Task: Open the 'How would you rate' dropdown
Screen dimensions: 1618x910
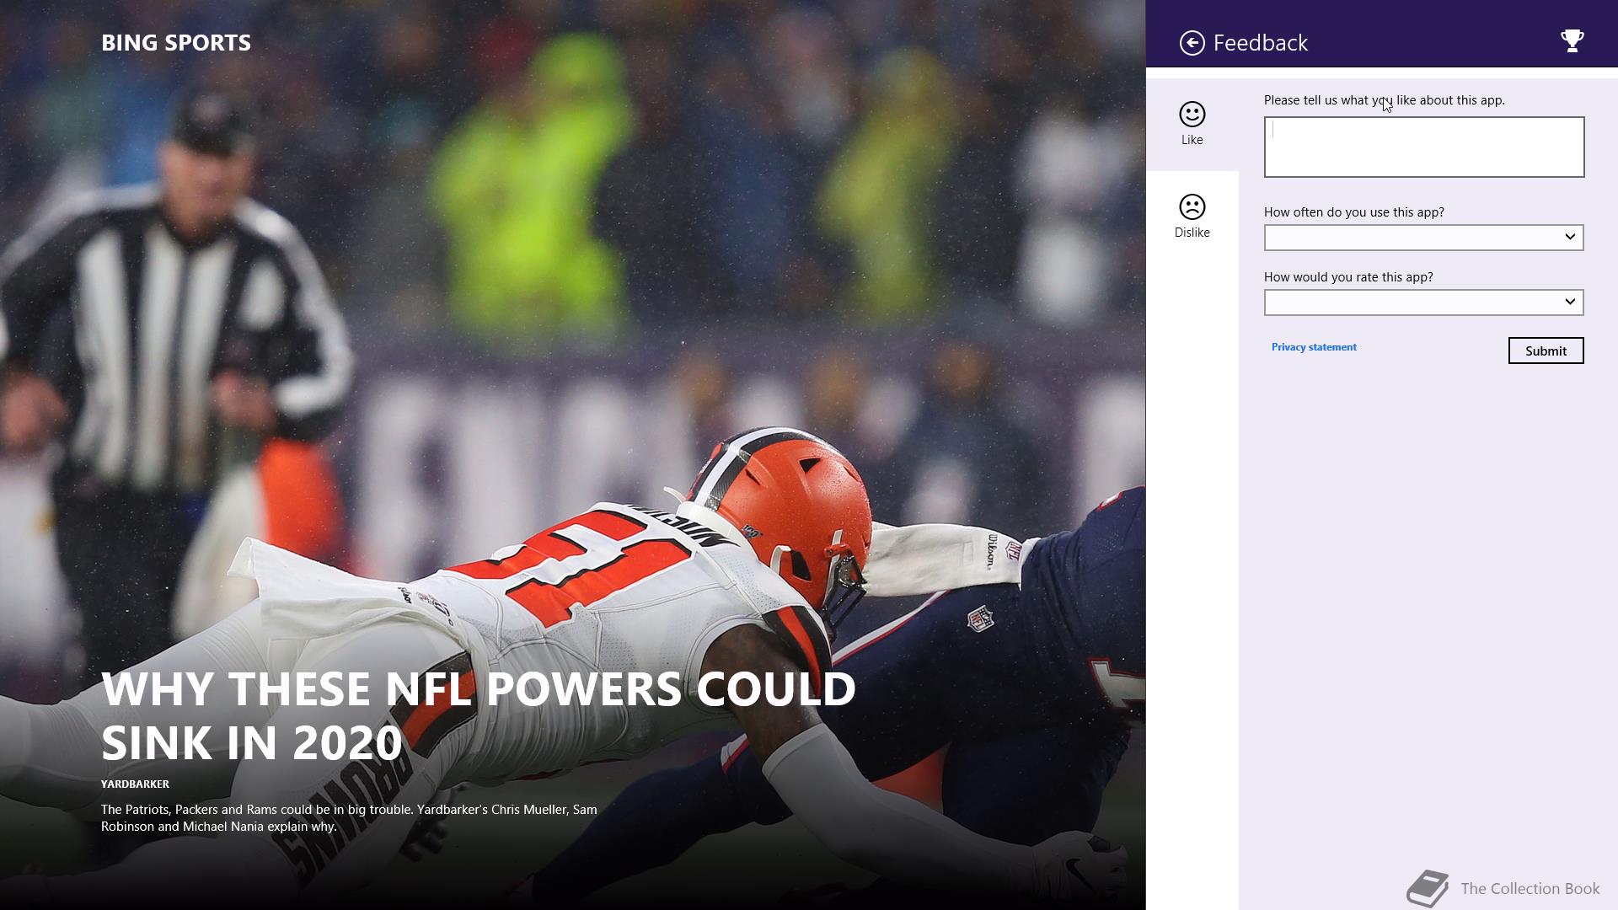Action: 1423,302
